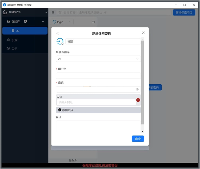Click the login type icon beside 标题
This screenshot has height=169, width=200.
coord(60,42)
